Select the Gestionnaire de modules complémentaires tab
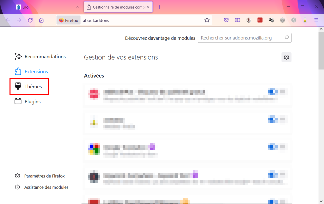The image size is (324, 204). 118,7
